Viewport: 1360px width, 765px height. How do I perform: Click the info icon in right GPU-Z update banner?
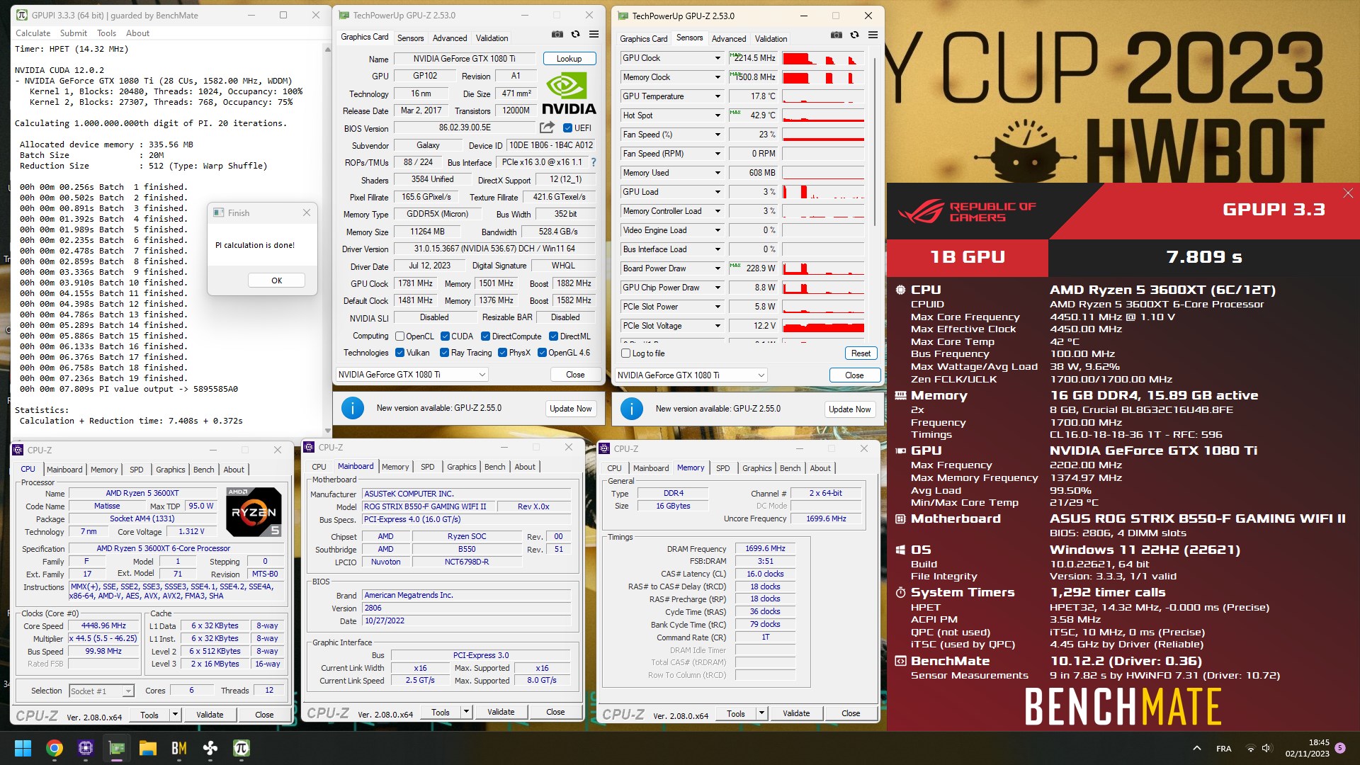click(632, 409)
